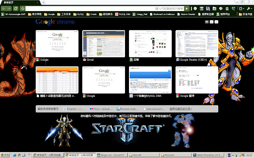Click the Windows Start button

pos(5,155)
